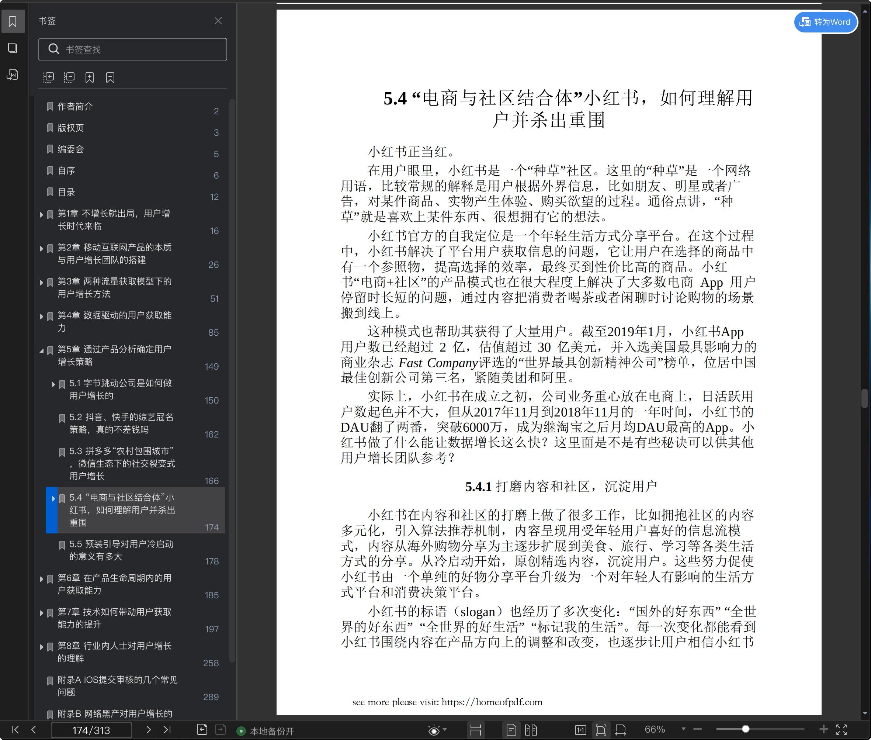Select bookmark 5.5 预装引导对用户冷启动

tap(121, 550)
